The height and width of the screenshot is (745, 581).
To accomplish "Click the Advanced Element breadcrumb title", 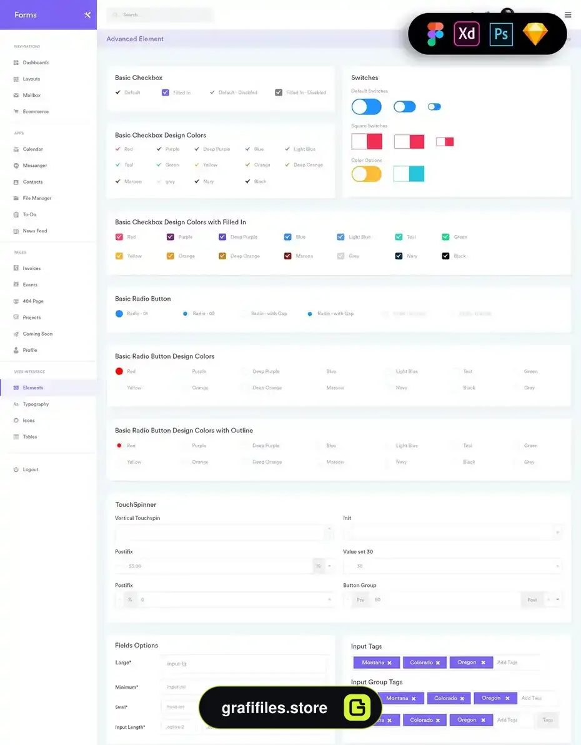I will point(135,39).
